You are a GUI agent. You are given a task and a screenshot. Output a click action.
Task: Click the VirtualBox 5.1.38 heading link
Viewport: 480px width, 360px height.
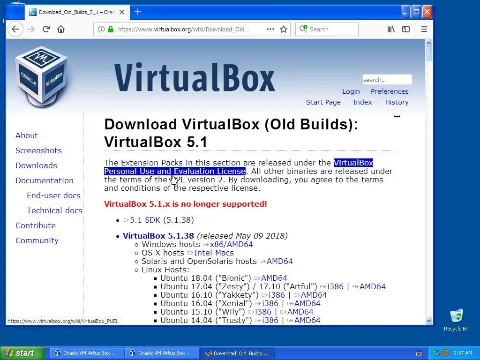[158, 236]
